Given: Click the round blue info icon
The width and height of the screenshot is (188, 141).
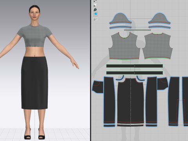Looking at the screenshot, I should tap(95, 9).
